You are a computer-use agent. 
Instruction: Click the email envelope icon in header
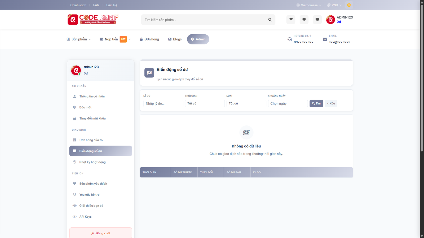click(x=325, y=39)
